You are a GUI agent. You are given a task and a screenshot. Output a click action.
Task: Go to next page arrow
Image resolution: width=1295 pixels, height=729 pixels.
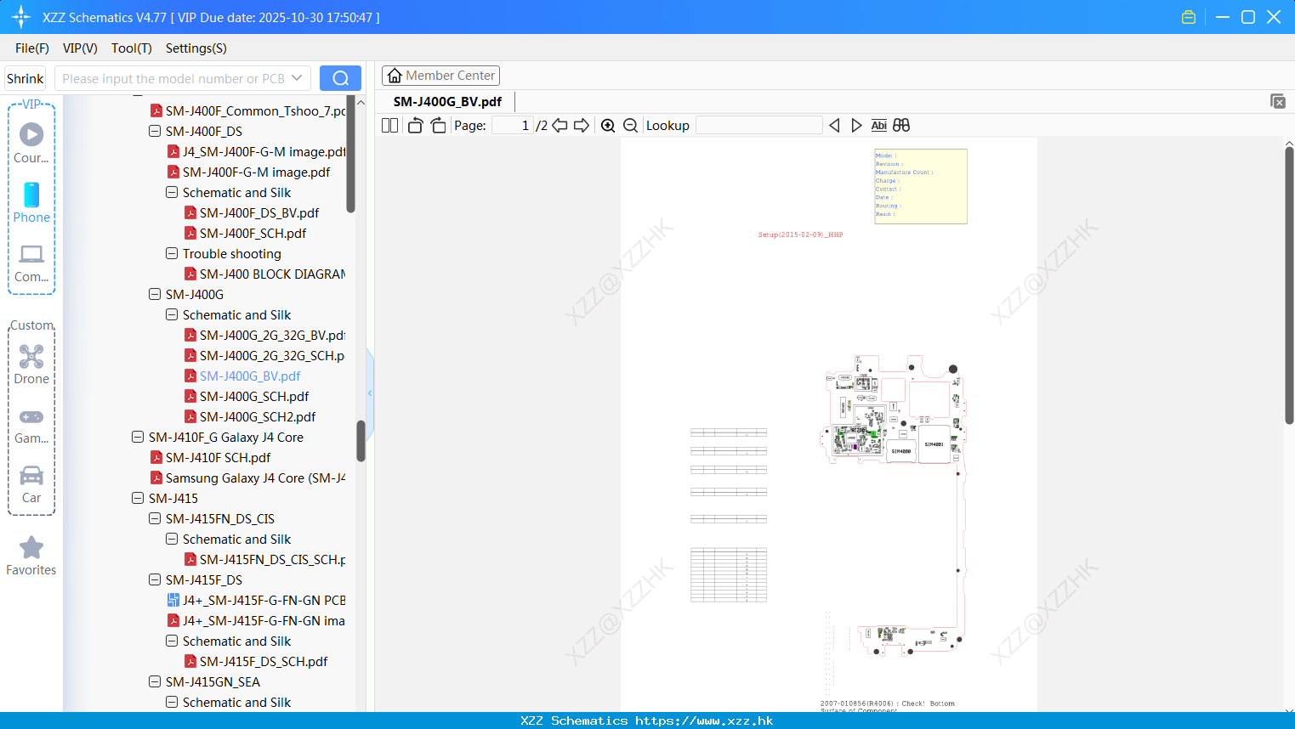582,126
